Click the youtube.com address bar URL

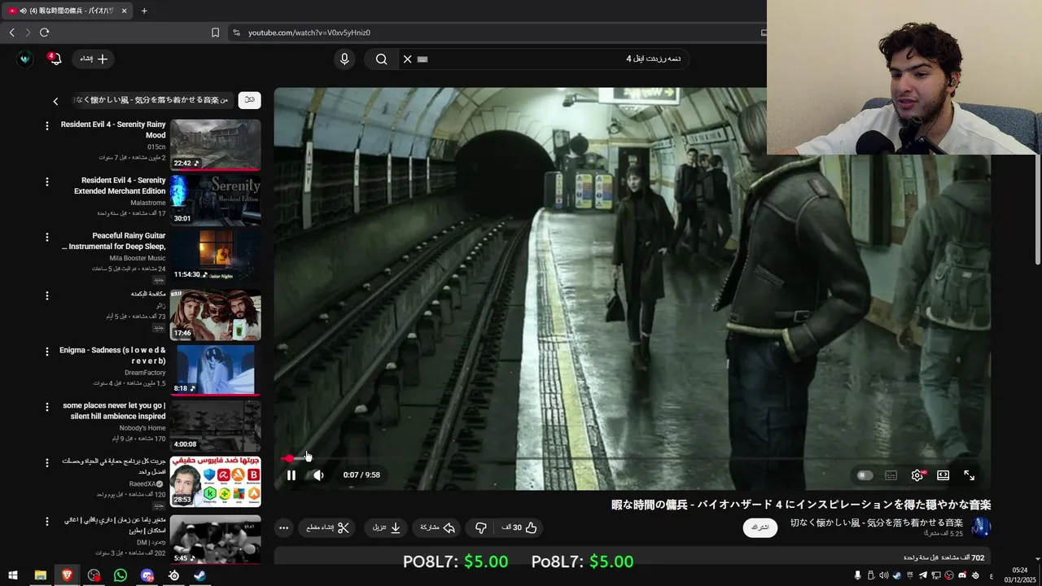point(309,33)
